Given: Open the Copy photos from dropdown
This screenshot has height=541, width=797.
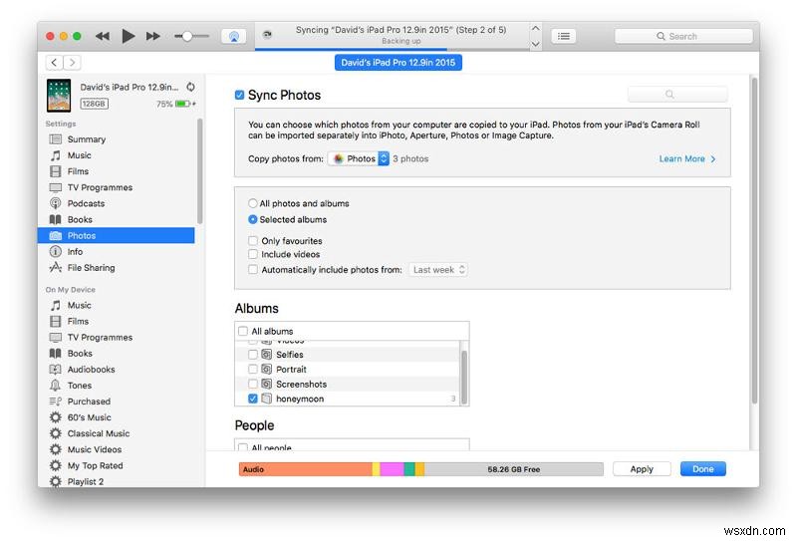Looking at the screenshot, I should pyautogui.click(x=359, y=158).
